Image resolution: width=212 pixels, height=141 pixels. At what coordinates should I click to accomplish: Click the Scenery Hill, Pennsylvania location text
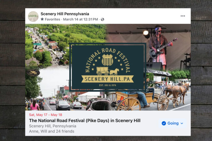pos(53,126)
